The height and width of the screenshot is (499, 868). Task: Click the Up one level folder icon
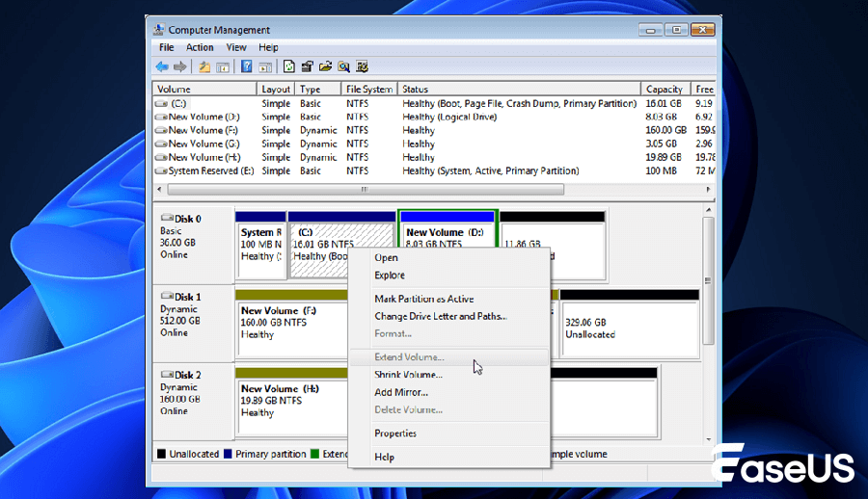click(x=204, y=66)
